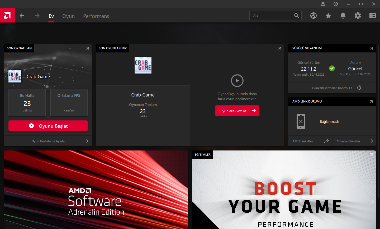Expand the Eğitimler card
The image size is (380, 229).
(372, 155)
